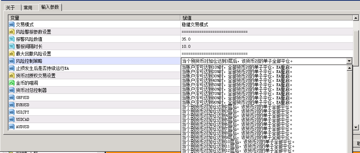Select the 输入参数 tab
This screenshot has width=360, height=153.
tap(50, 7)
